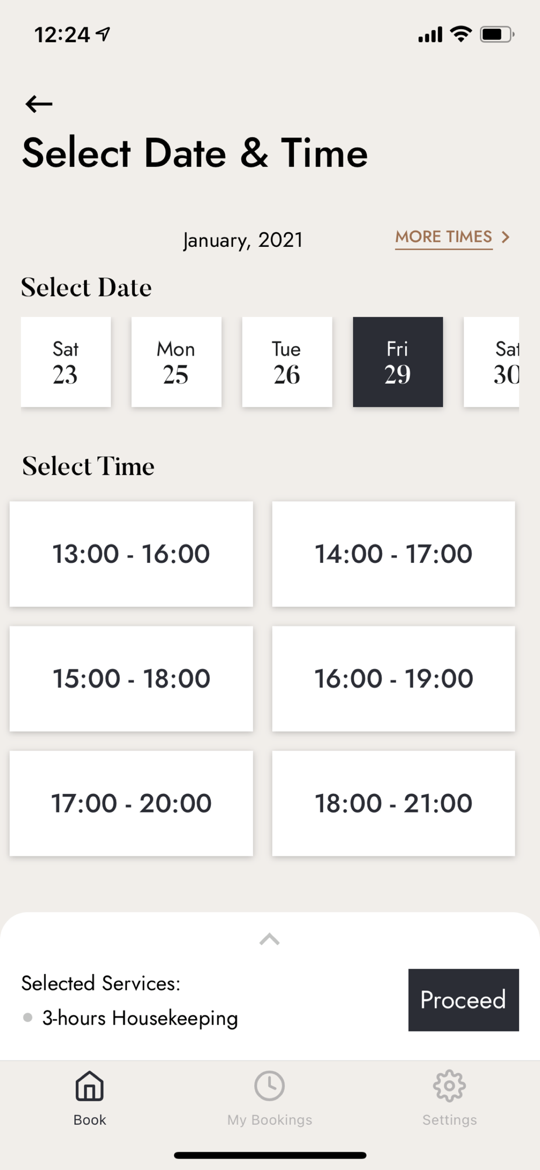Choose the 13:00 - 16:00 time slot
The height and width of the screenshot is (1170, 540).
(x=131, y=554)
